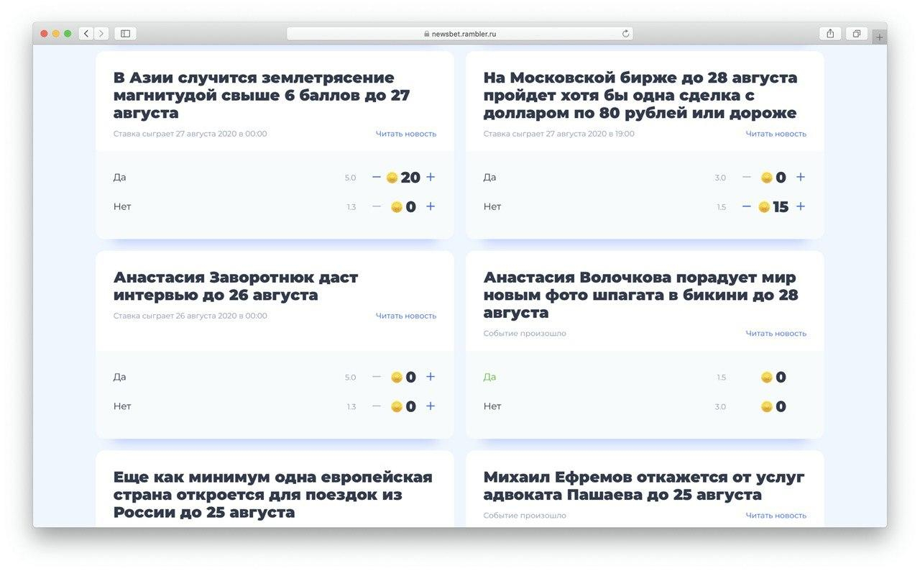
Task: Click minus on Заворотнюк bet's "Да" row
Action: [x=377, y=377]
